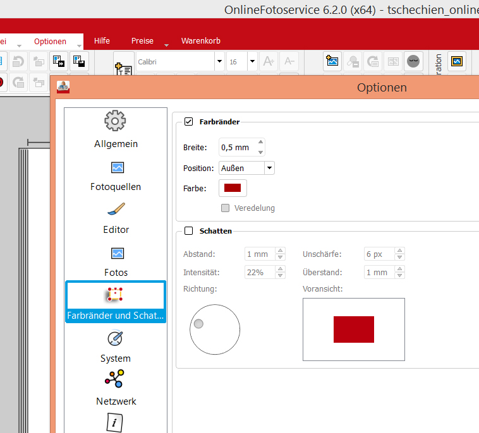This screenshot has width=479, height=433.
Task: Open the Hilfe menu
Action: (x=102, y=41)
